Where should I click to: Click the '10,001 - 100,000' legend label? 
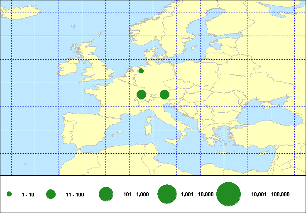(x=270, y=194)
